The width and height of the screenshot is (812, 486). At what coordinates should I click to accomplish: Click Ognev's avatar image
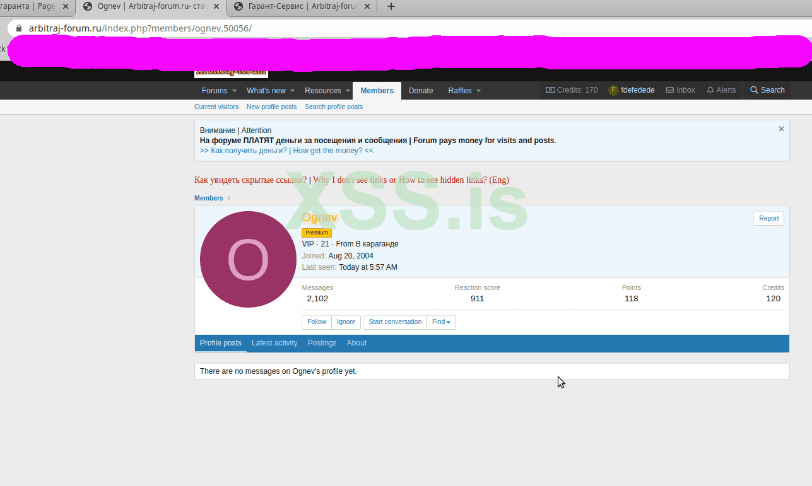tap(248, 259)
